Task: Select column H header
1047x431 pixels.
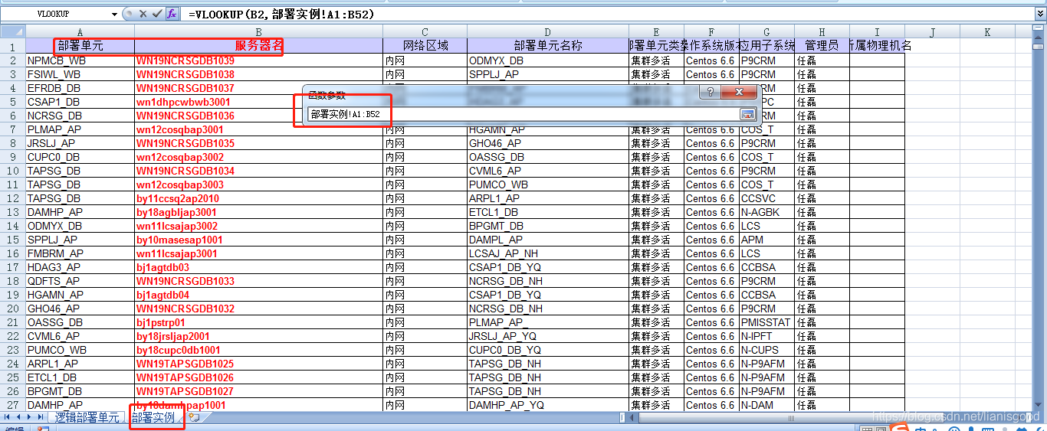Action: click(822, 31)
